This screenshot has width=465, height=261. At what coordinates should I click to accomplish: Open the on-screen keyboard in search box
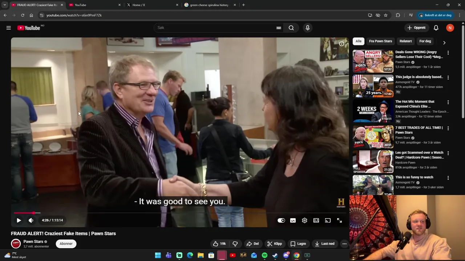pos(279,28)
